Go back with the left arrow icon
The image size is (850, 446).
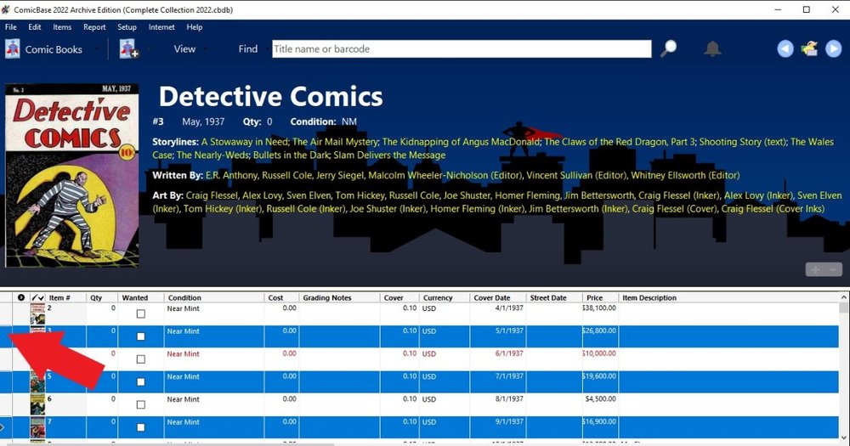785,49
